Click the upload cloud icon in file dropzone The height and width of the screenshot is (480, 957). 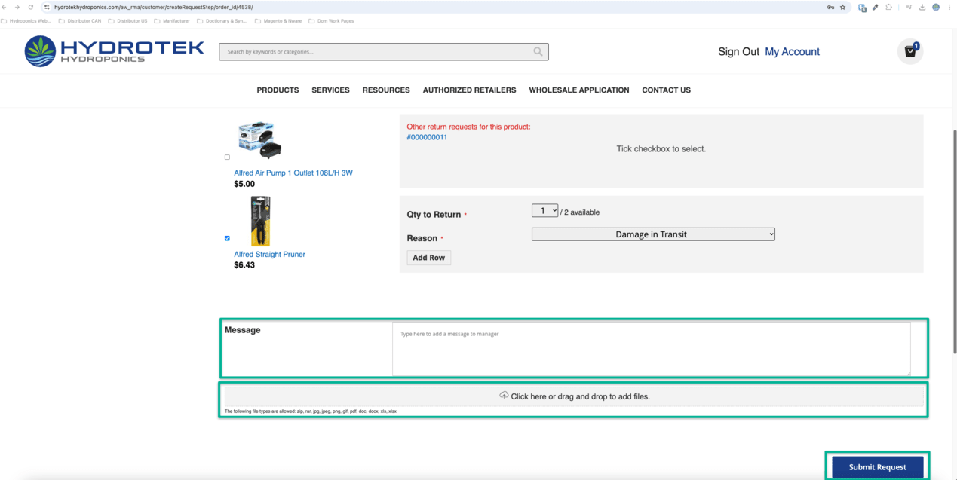click(x=504, y=396)
